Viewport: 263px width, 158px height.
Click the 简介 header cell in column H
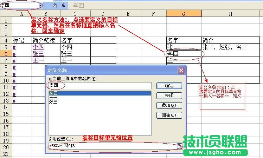tap(231, 40)
